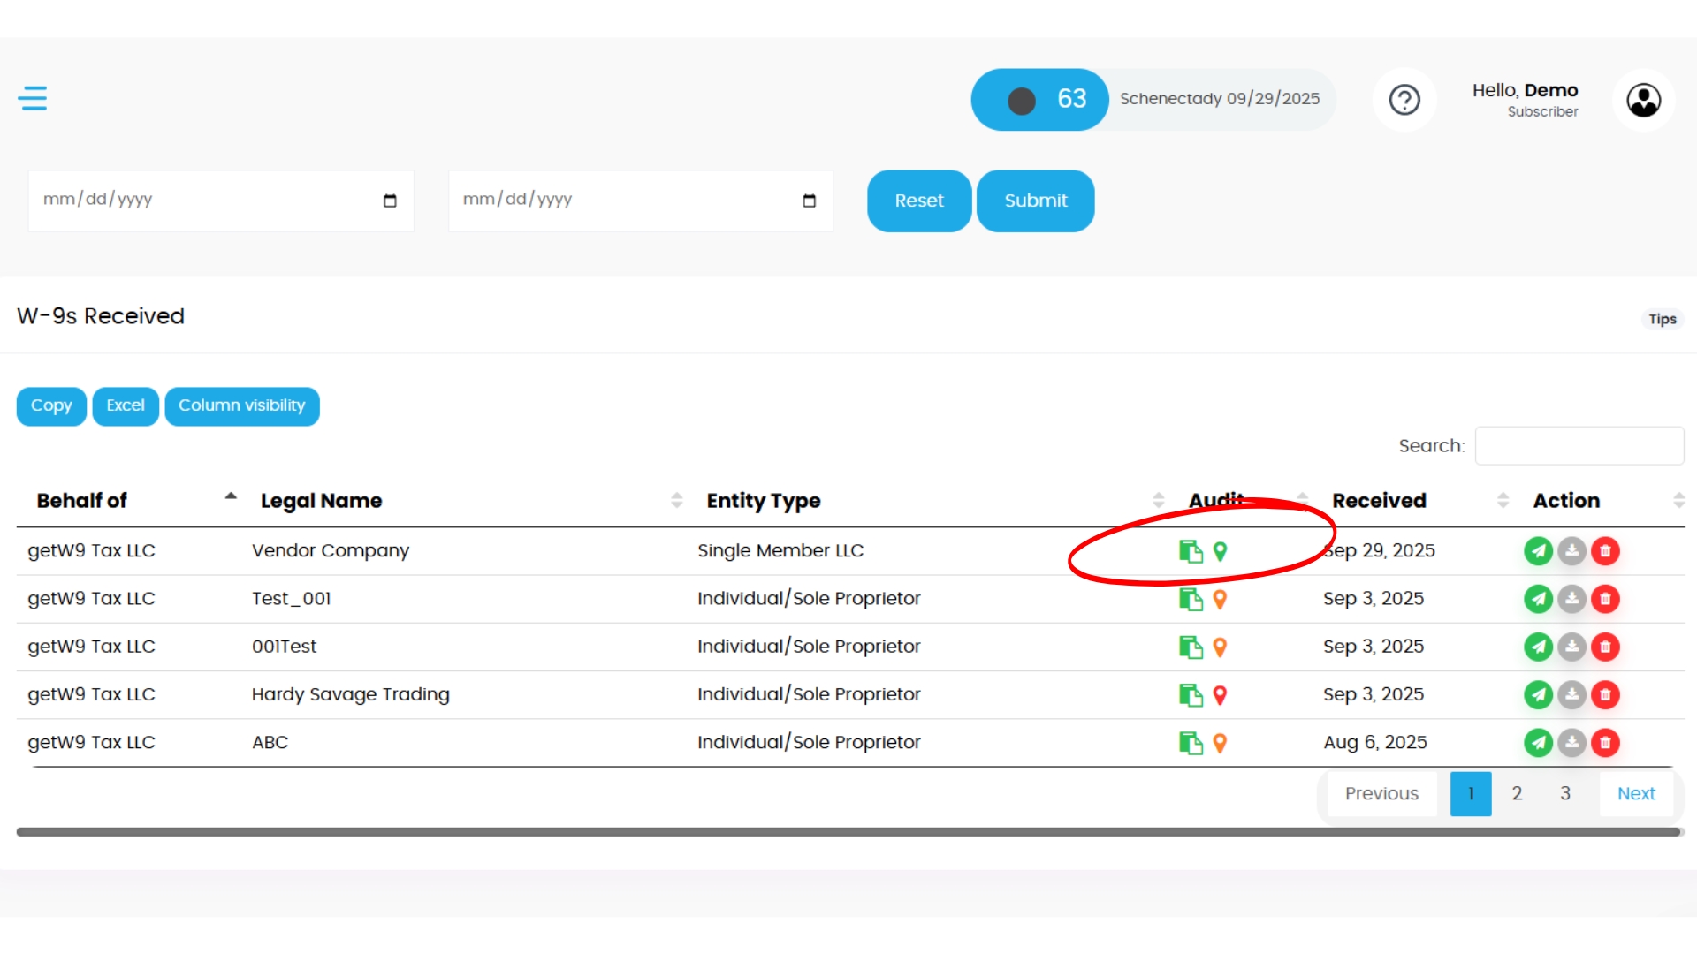Sort table by Received column

click(1379, 501)
